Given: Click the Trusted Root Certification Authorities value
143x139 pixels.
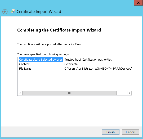Looking at the screenshot, I should 88,60.
